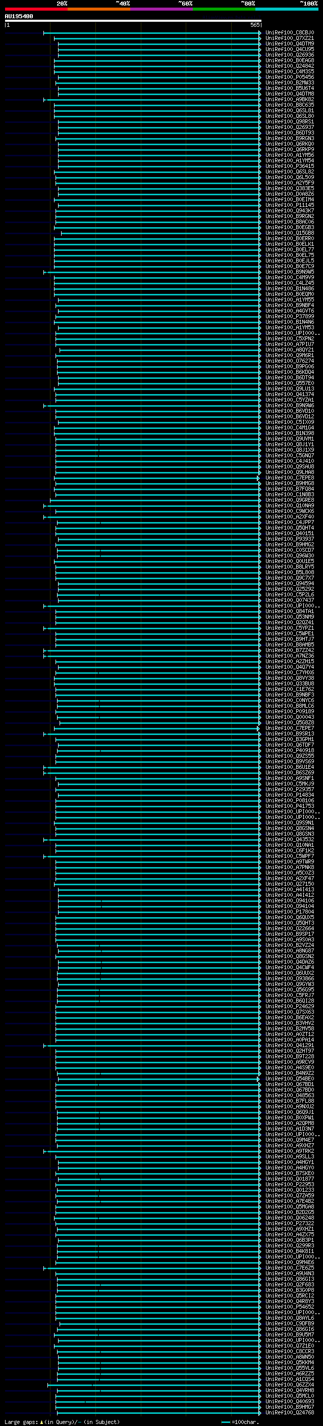Screen dimensions: 323x1426
Task: Select hit label UniRef100_Q6RKP9
Action: (x=290, y=149)
